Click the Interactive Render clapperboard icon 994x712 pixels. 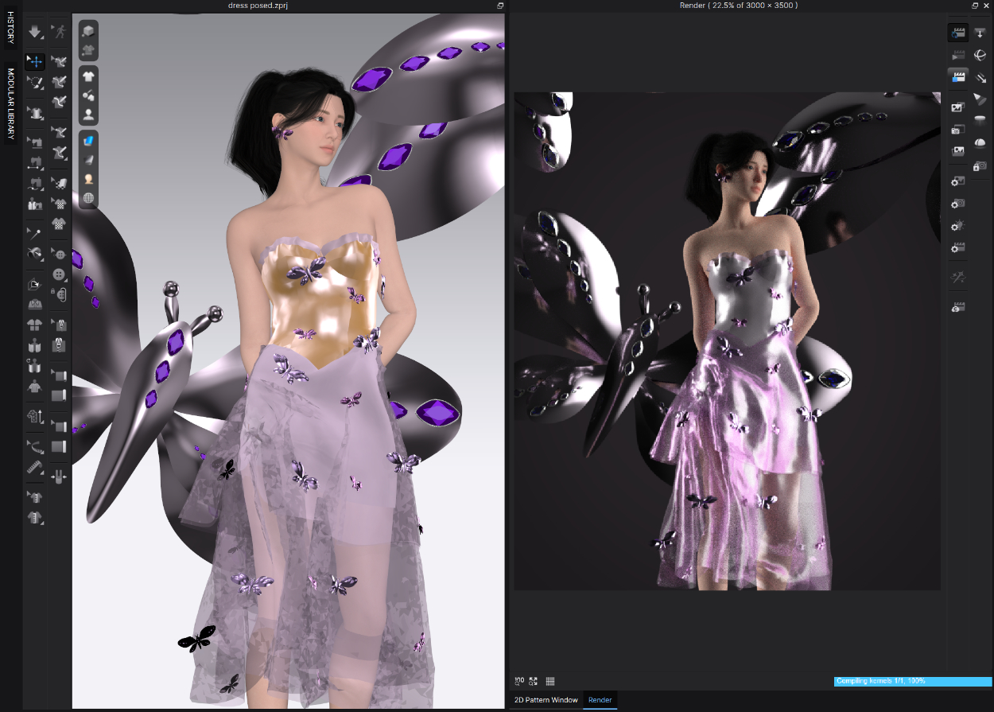click(x=957, y=33)
